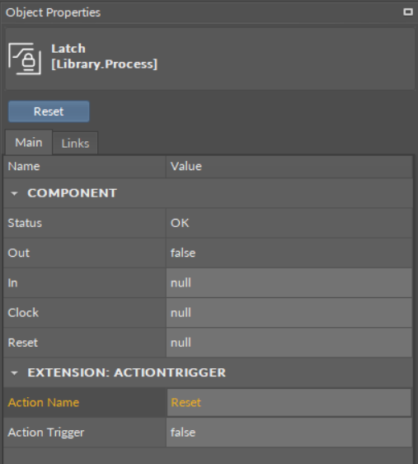Click the Latch component icon

click(25, 59)
